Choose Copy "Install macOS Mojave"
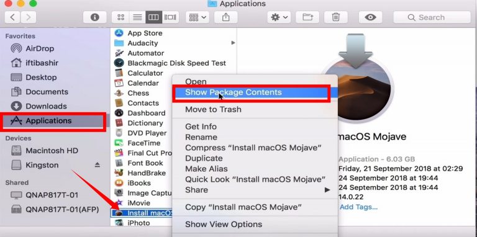Screen dimensions: 477x237 point(255,207)
